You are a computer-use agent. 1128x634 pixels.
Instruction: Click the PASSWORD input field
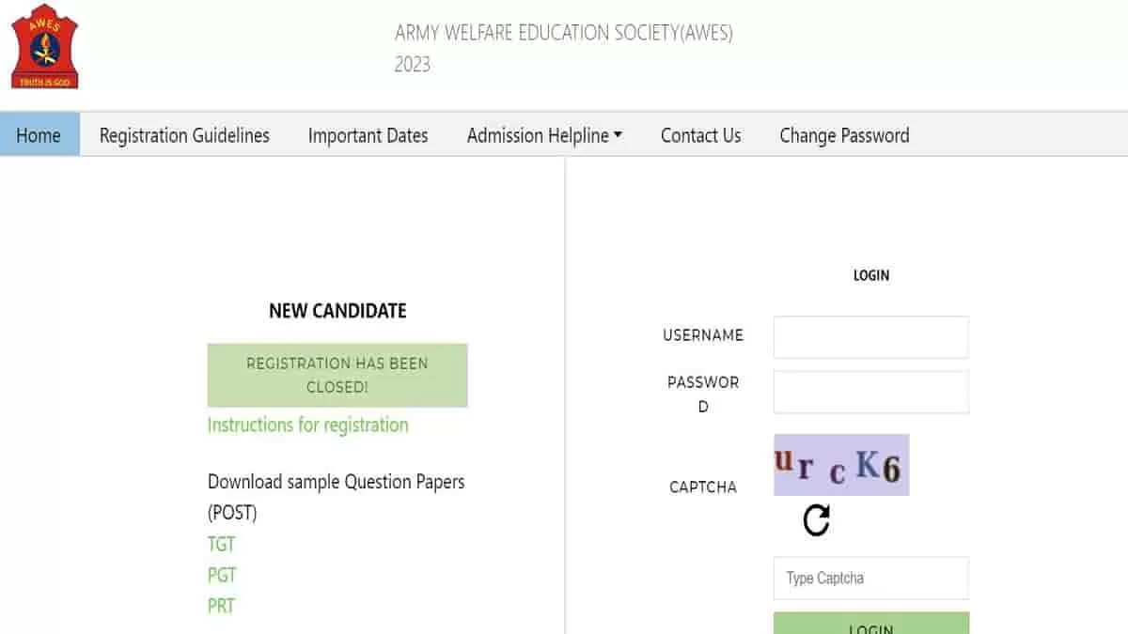pos(870,392)
